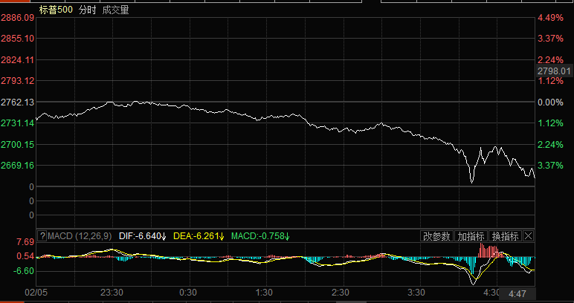Click the 2762.13 baseline price label
This screenshot has height=303, width=574.
point(18,102)
